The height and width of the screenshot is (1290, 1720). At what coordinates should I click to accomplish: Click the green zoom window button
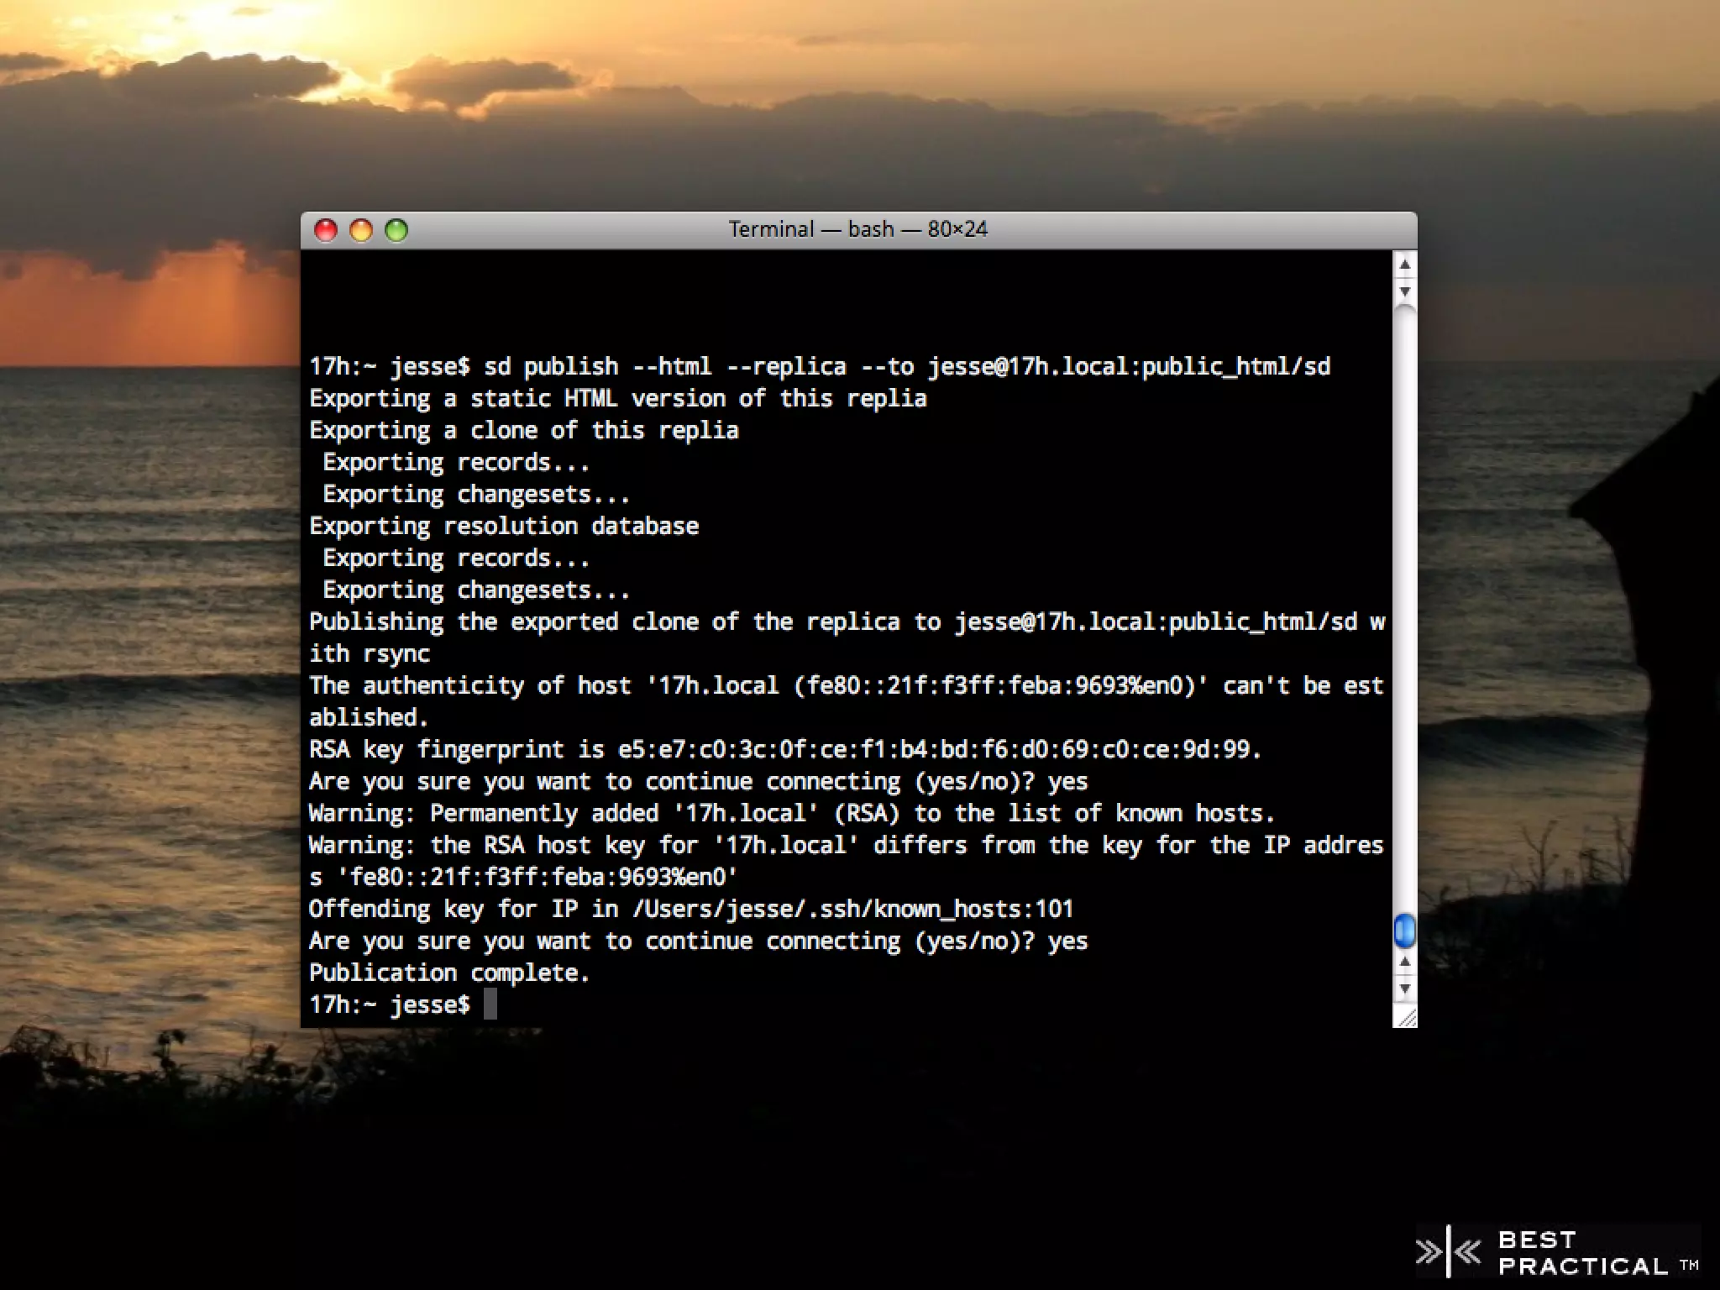(396, 230)
